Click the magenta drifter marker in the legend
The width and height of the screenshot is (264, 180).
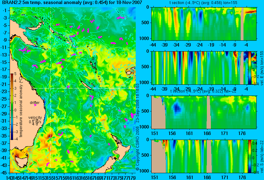[35, 105]
